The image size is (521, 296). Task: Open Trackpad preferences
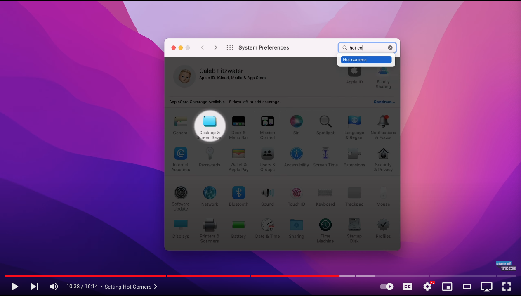[x=354, y=193]
